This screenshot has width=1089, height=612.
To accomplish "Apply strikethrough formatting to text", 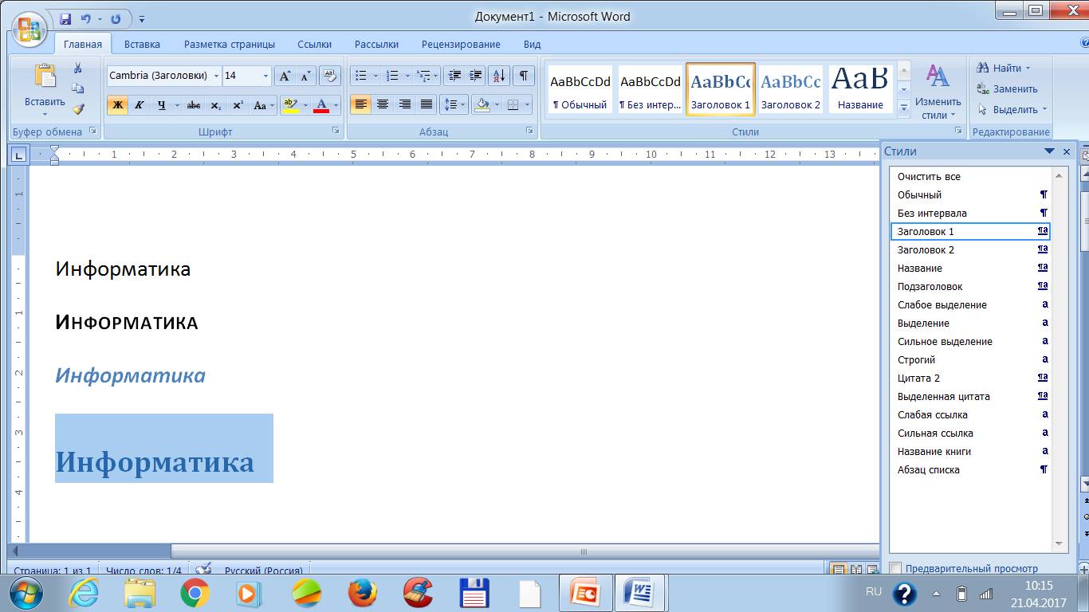I will (x=193, y=105).
